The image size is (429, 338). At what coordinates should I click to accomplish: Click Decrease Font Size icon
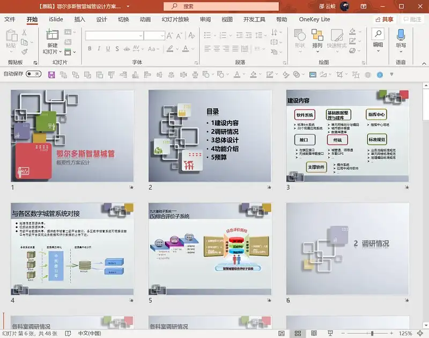(179, 35)
